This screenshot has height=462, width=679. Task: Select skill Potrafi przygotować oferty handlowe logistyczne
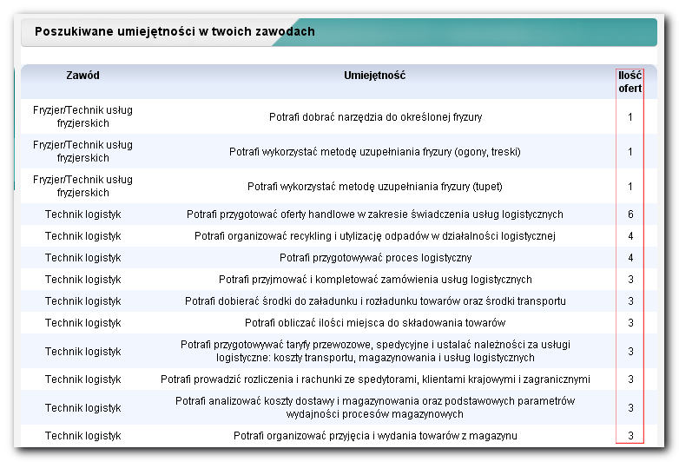(x=374, y=214)
